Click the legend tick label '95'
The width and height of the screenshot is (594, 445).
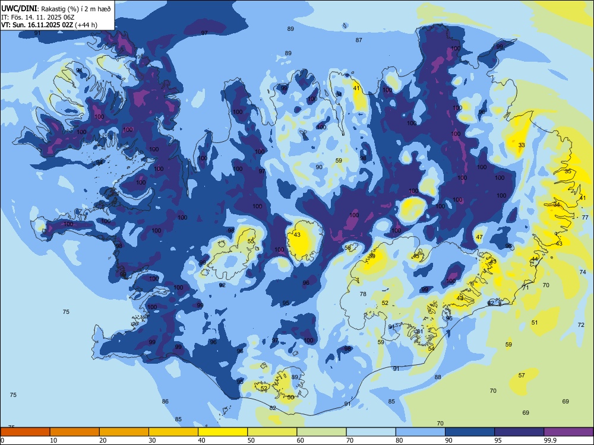click(x=498, y=440)
